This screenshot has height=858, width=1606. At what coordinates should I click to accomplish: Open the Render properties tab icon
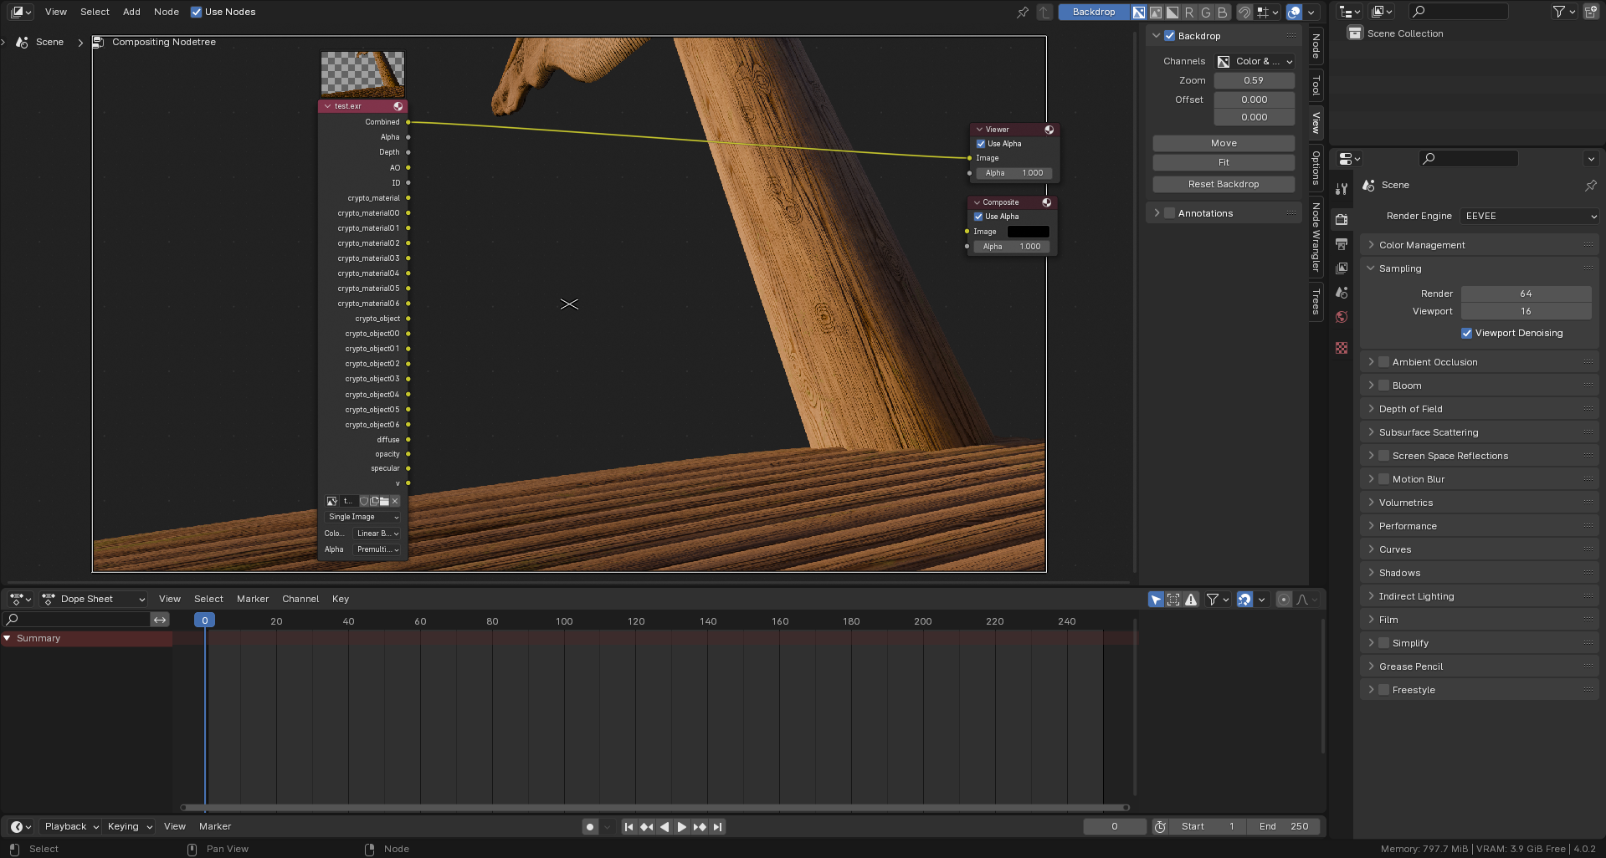coord(1342,219)
